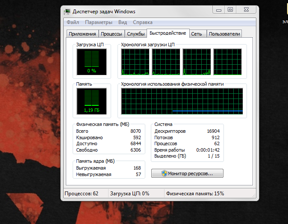Click the shield icon on Монитор ресурсов button
Screen dimensions: 288x224
click(165, 173)
